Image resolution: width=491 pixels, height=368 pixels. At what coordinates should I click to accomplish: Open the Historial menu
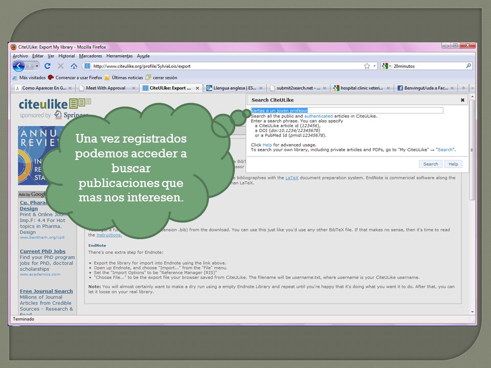pyautogui.click(x=66, y=56)
